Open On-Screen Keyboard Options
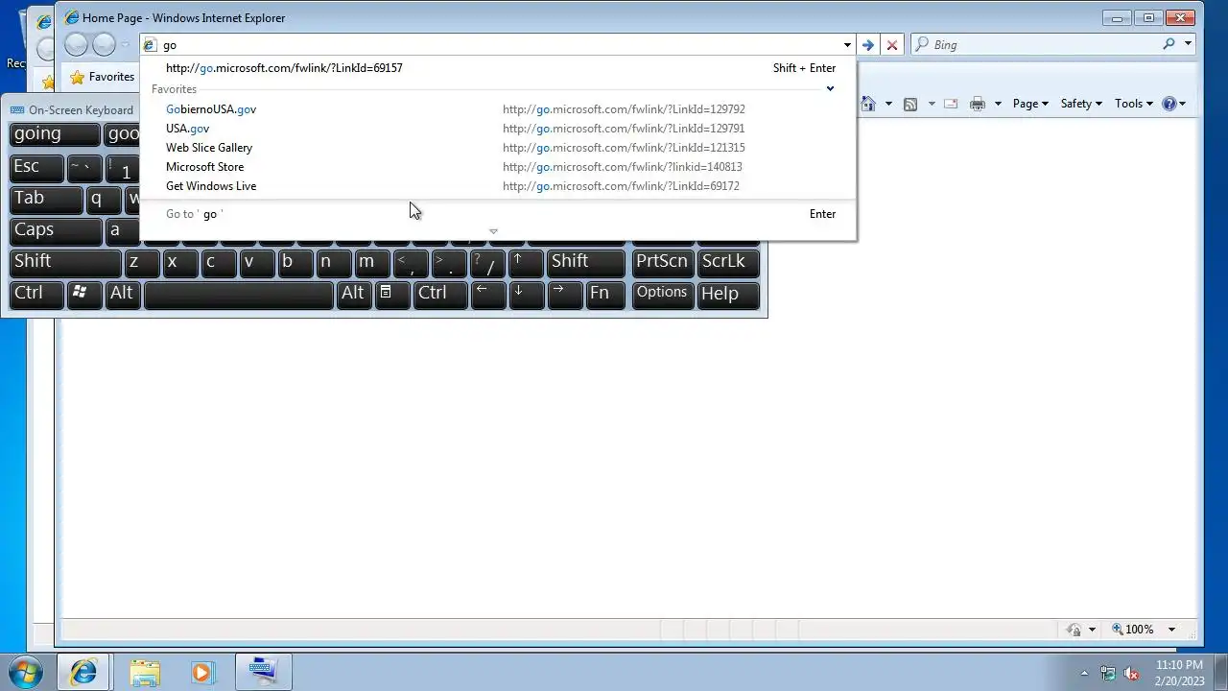The height and width of the screenshot is (691, 1228). pos(663,294)
